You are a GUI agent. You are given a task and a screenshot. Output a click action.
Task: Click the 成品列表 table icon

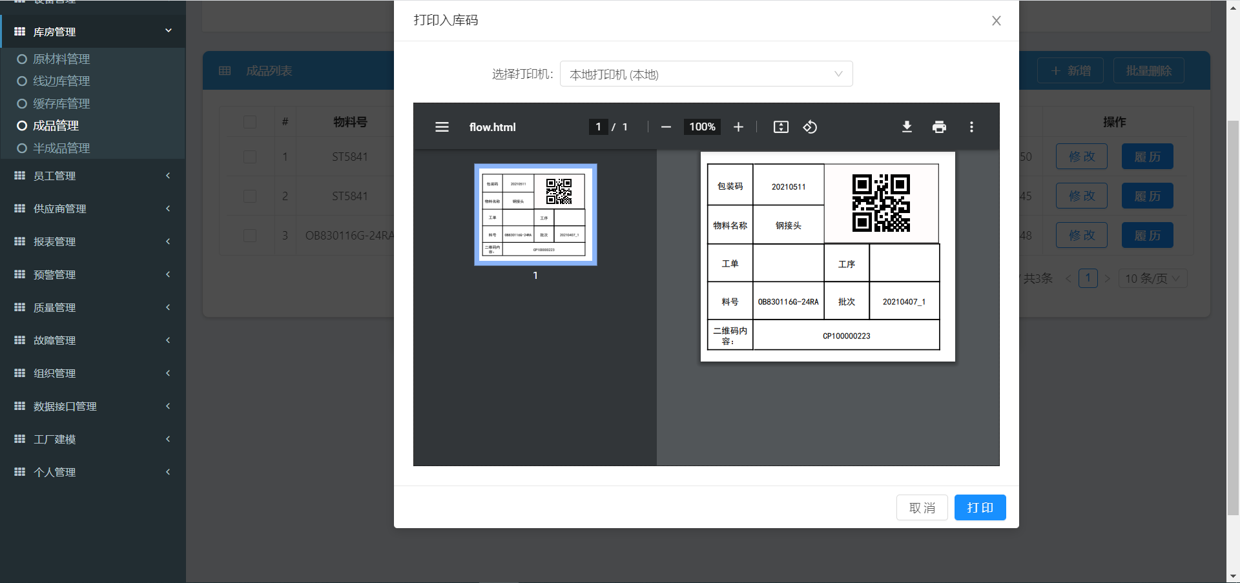tap(225, 71)
